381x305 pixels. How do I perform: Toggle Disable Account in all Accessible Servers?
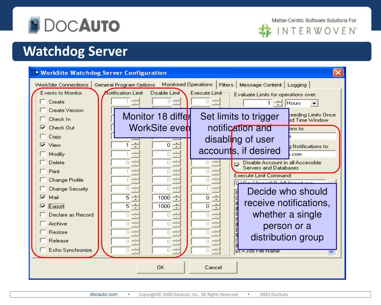(x=237, y=165)
